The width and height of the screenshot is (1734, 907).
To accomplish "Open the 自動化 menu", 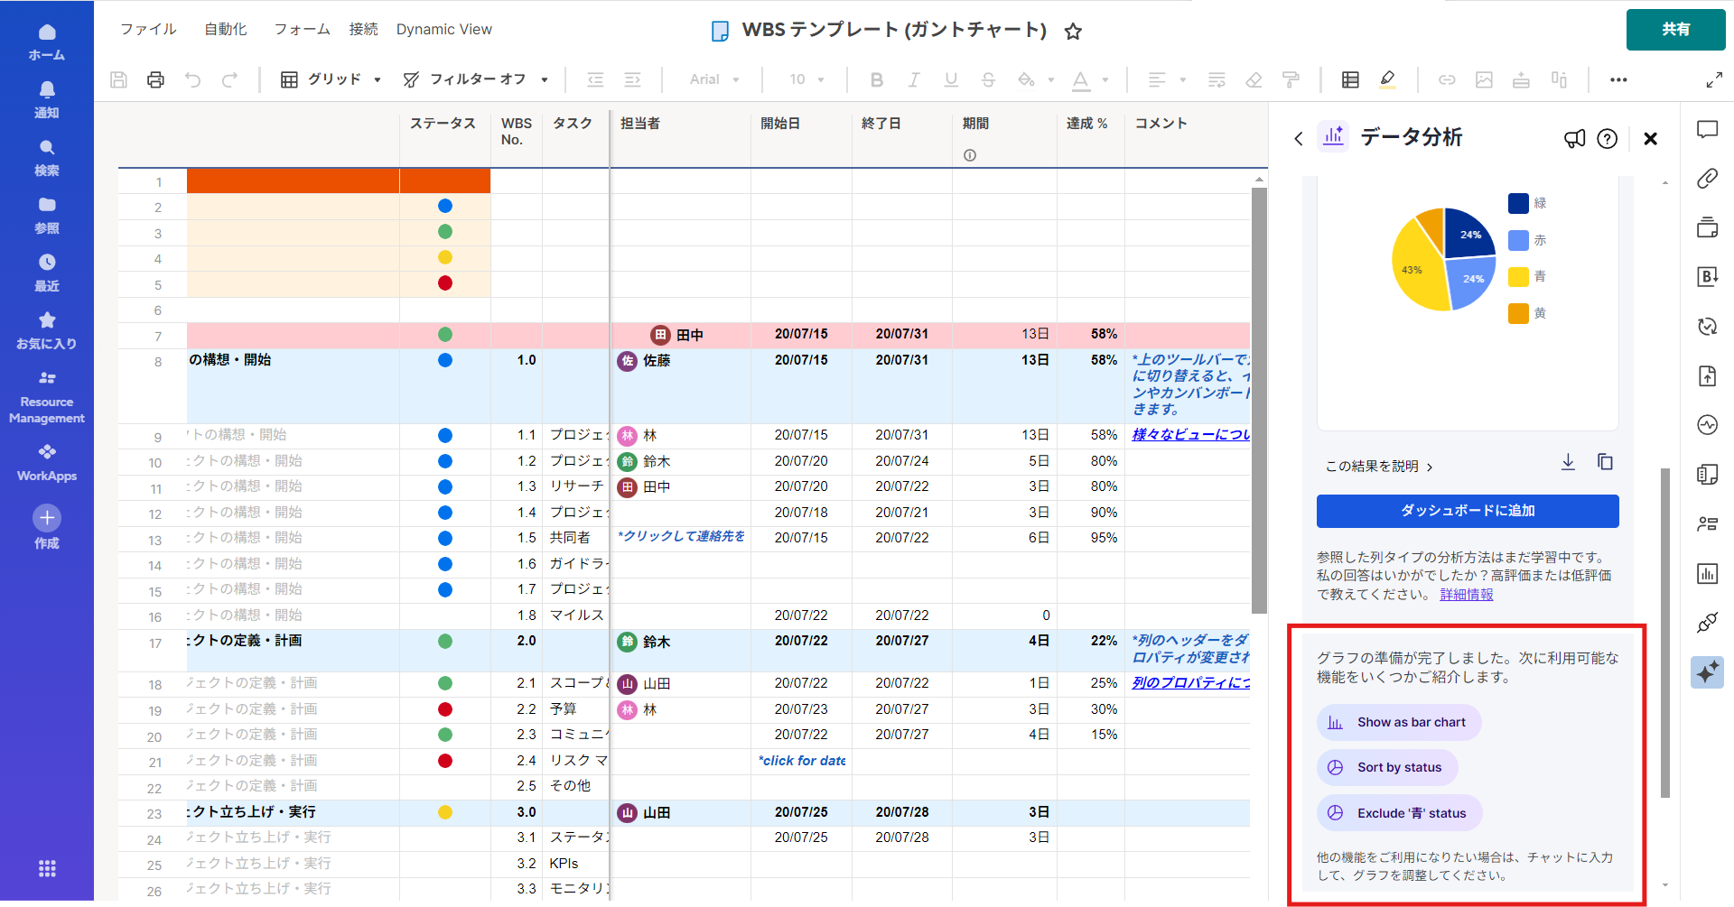I will pyautogui.click(x=225, y=30).
